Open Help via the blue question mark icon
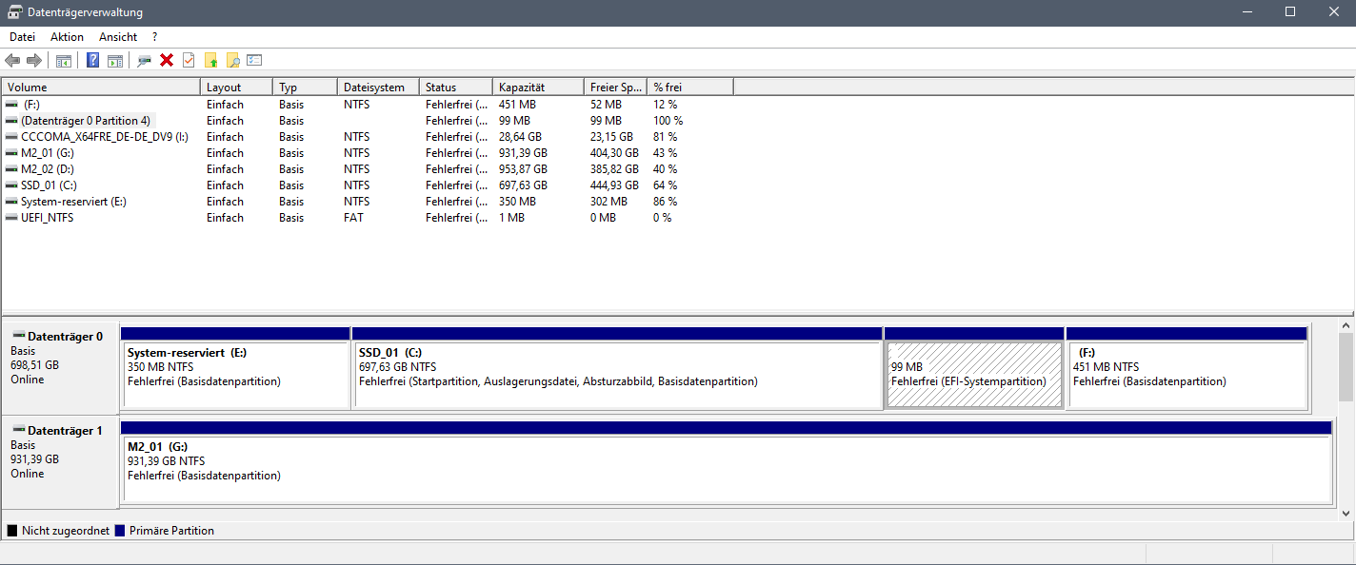This screenshot has width=1356, height=565. [91, 60]
